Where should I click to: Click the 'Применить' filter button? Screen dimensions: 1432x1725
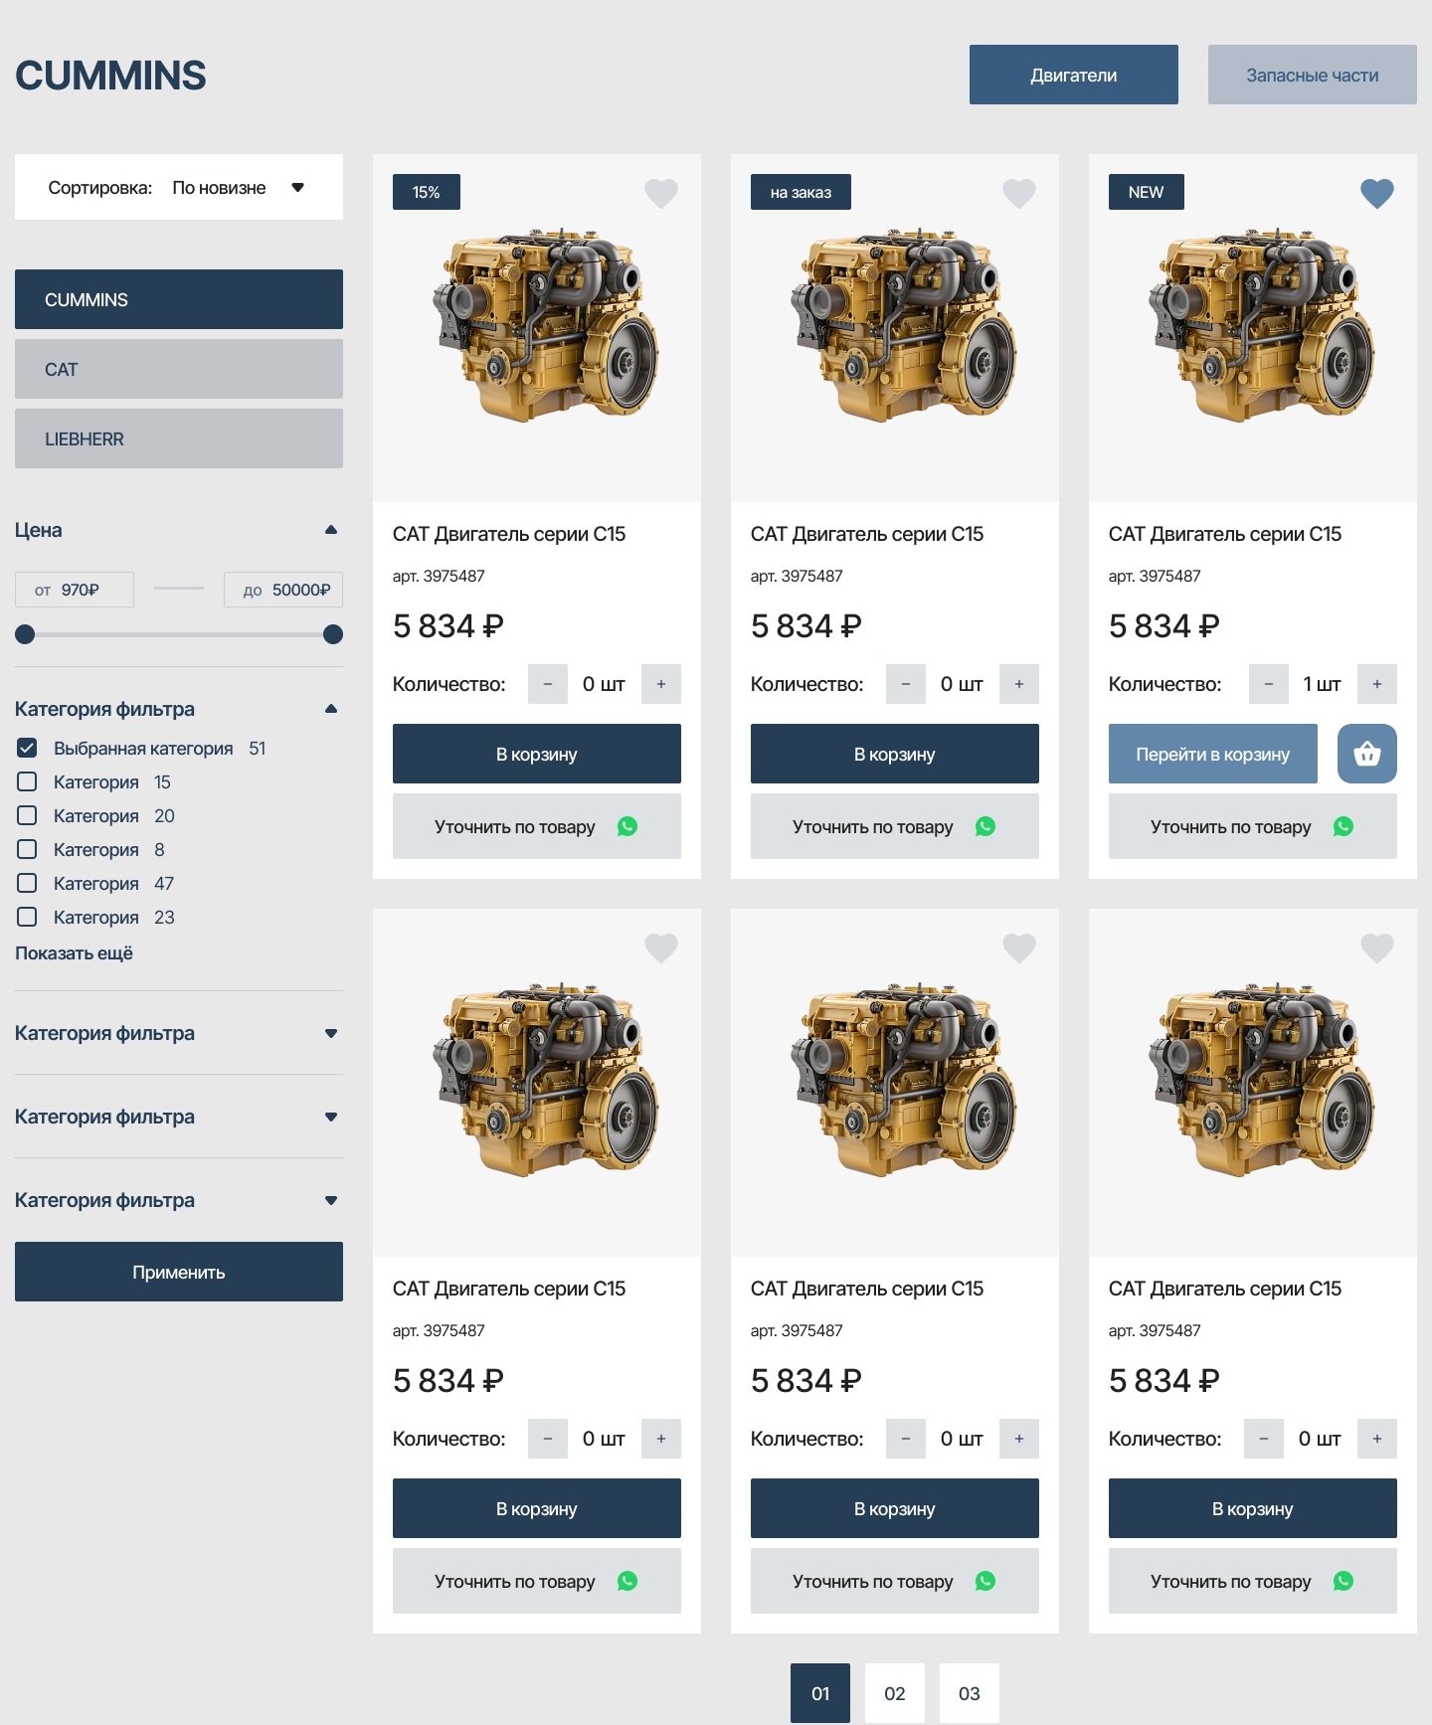click(x=179, y=1272)
